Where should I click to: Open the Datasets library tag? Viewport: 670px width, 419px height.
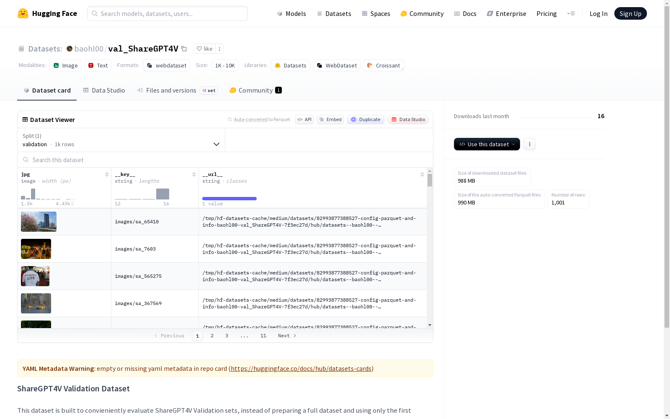click(291, 65)
